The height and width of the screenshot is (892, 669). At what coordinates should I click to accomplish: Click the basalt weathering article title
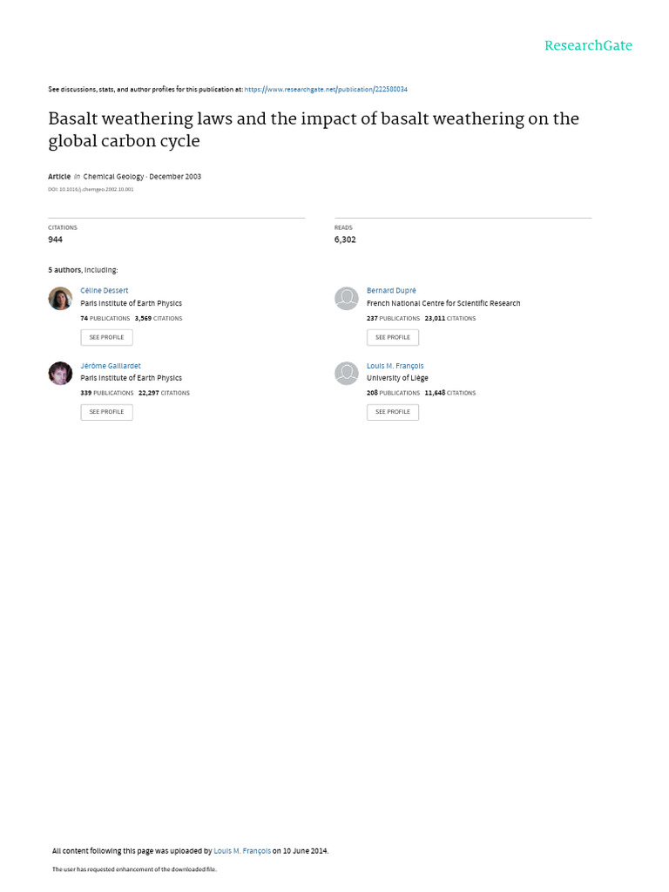point(314,129)
